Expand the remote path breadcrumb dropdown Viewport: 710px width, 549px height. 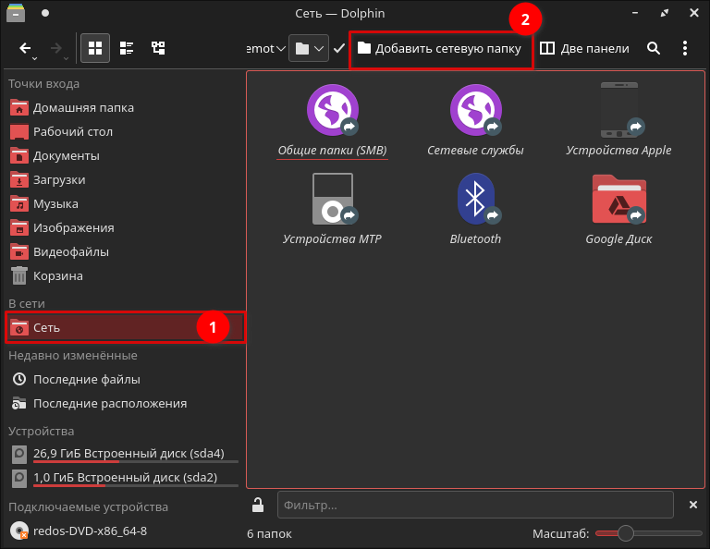tap(281, 48)
